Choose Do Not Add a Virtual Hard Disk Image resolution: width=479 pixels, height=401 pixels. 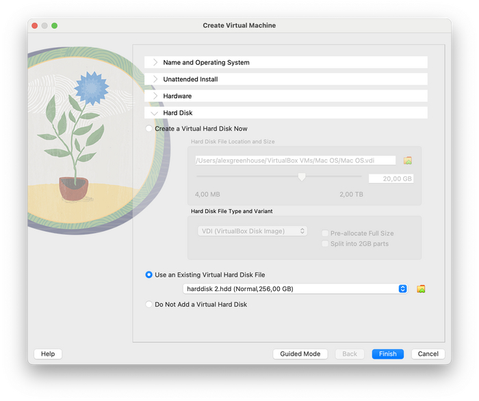click(x=149, y=305)
